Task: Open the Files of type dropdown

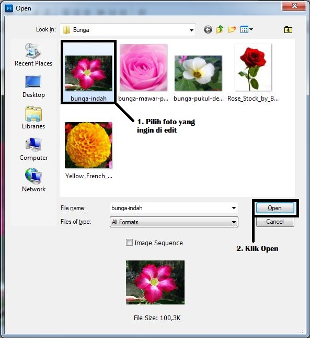Action: click(x=174, y=222)
